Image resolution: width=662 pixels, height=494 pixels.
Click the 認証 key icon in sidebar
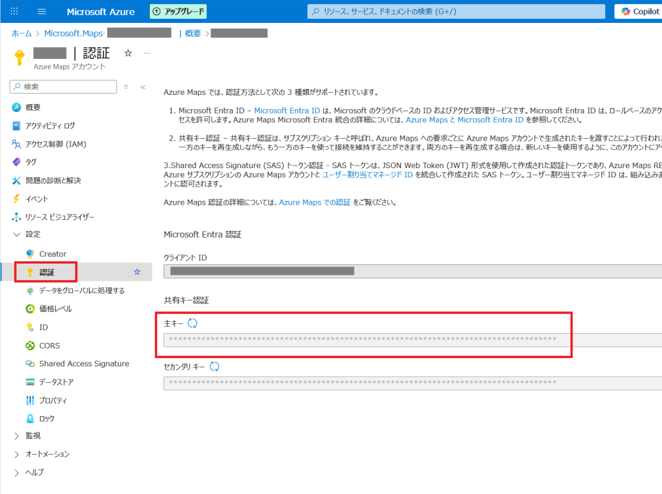(x=30, y=272)
